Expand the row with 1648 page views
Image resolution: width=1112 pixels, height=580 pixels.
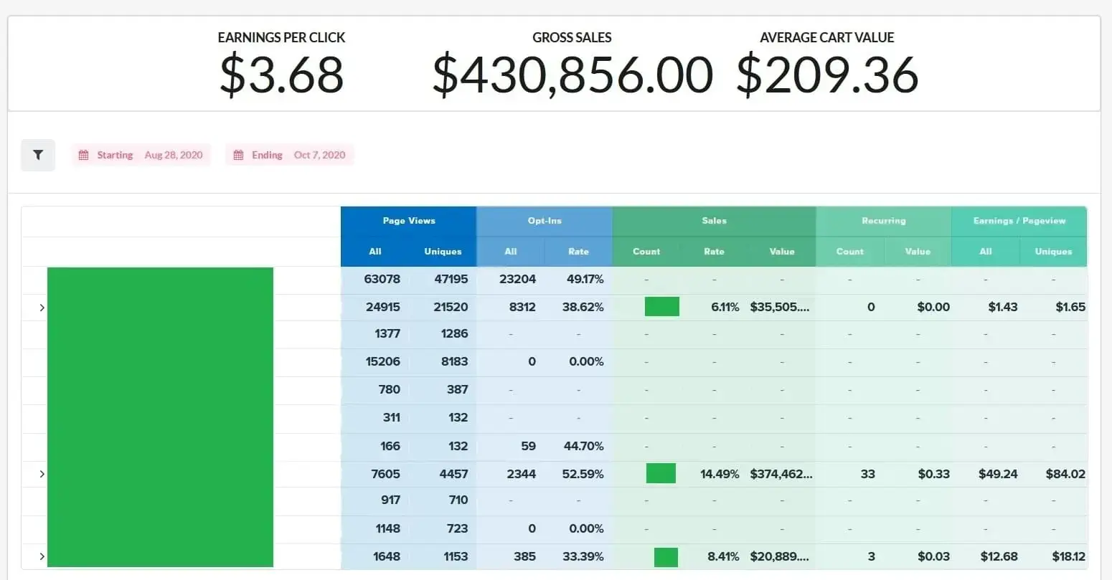(x=42, y=556)
